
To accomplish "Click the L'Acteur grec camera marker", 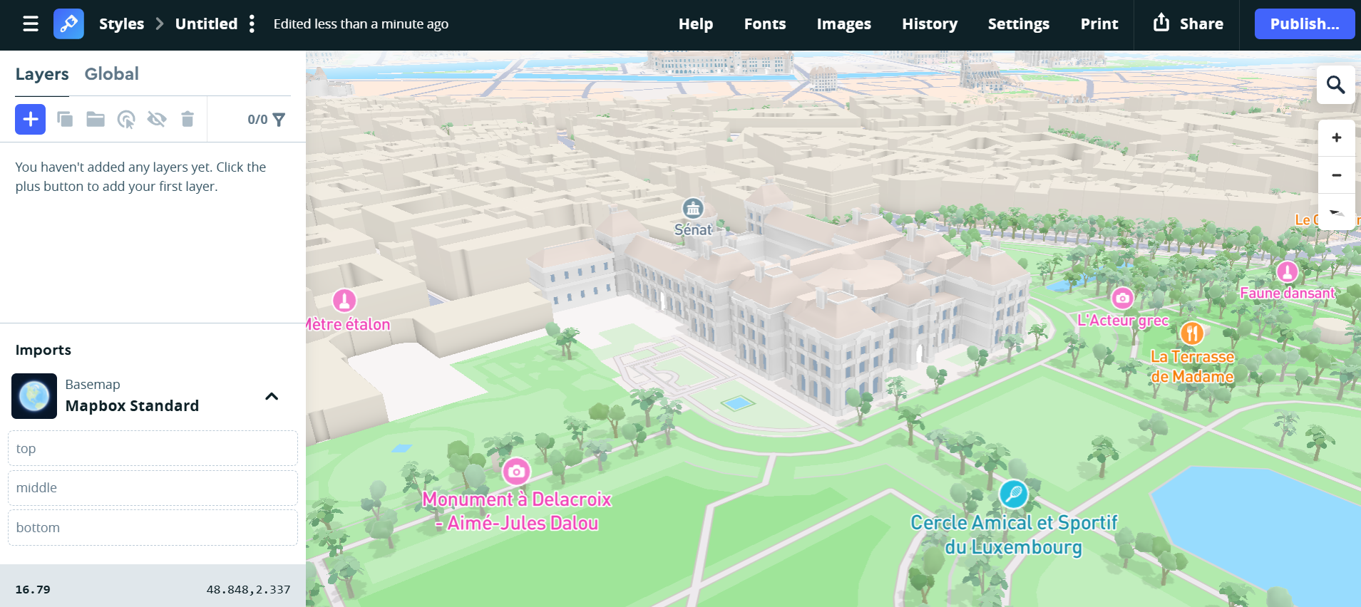I will tap(1122, 298).
